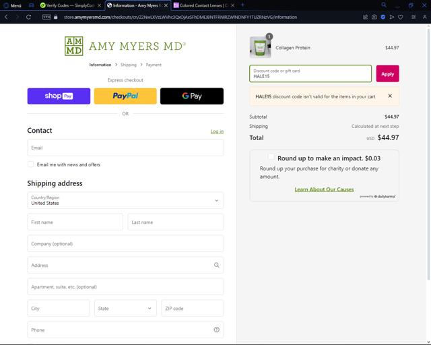Open Learn About Our Causes link
This screenshot has height=345, width=431.
pos(324,189)
